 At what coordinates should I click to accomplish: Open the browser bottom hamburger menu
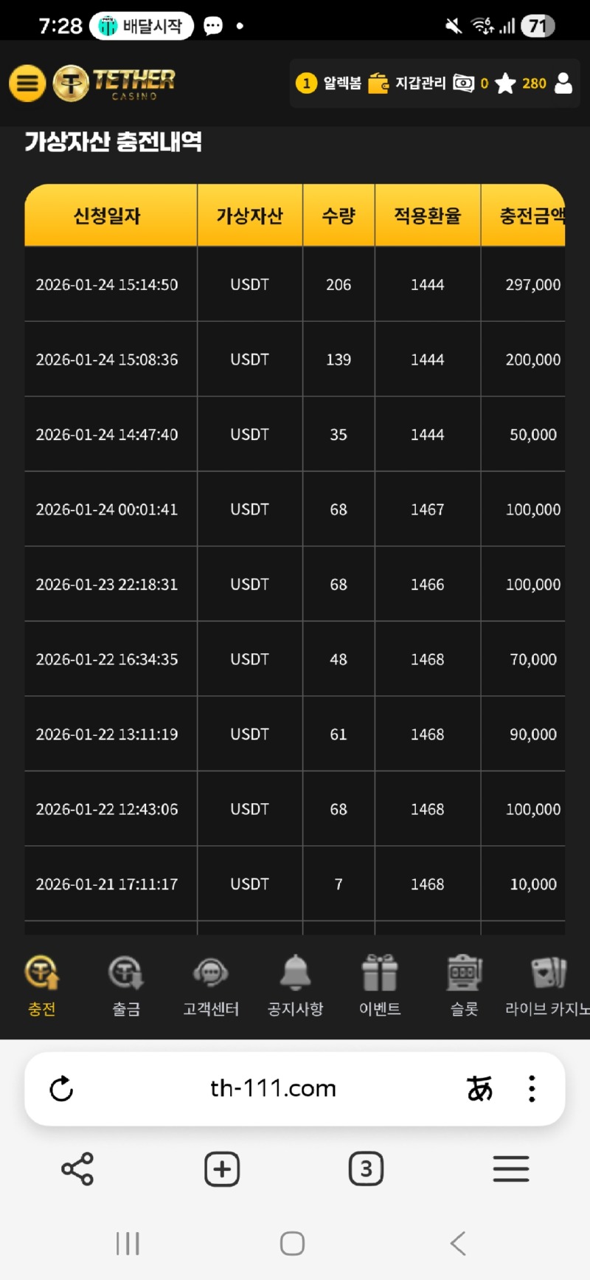tap(510, 1169)
